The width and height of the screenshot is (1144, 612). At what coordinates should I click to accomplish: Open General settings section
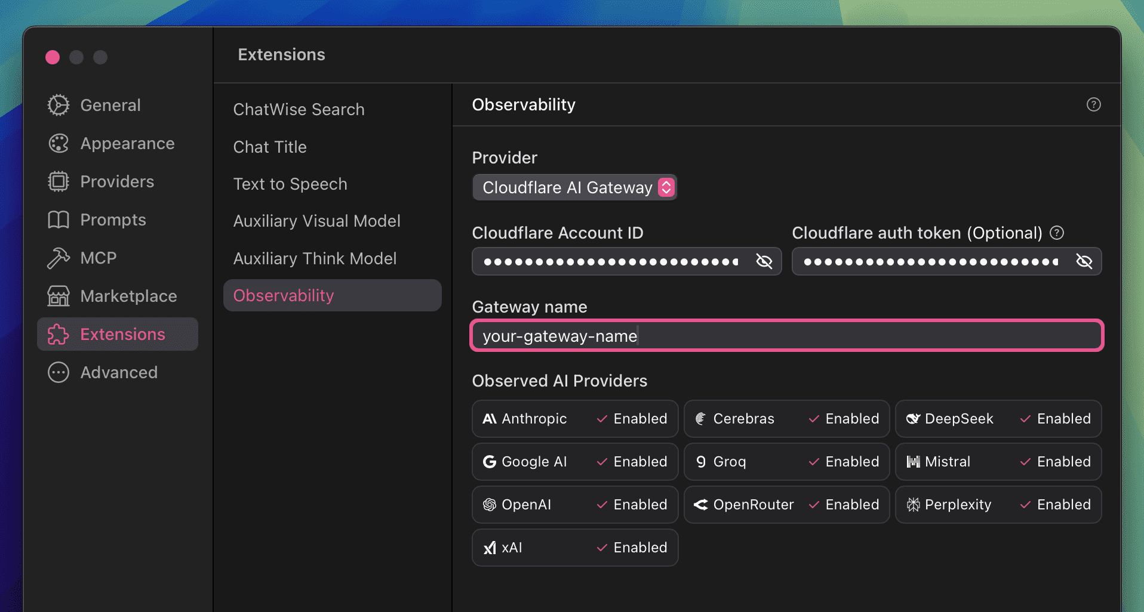118,105
